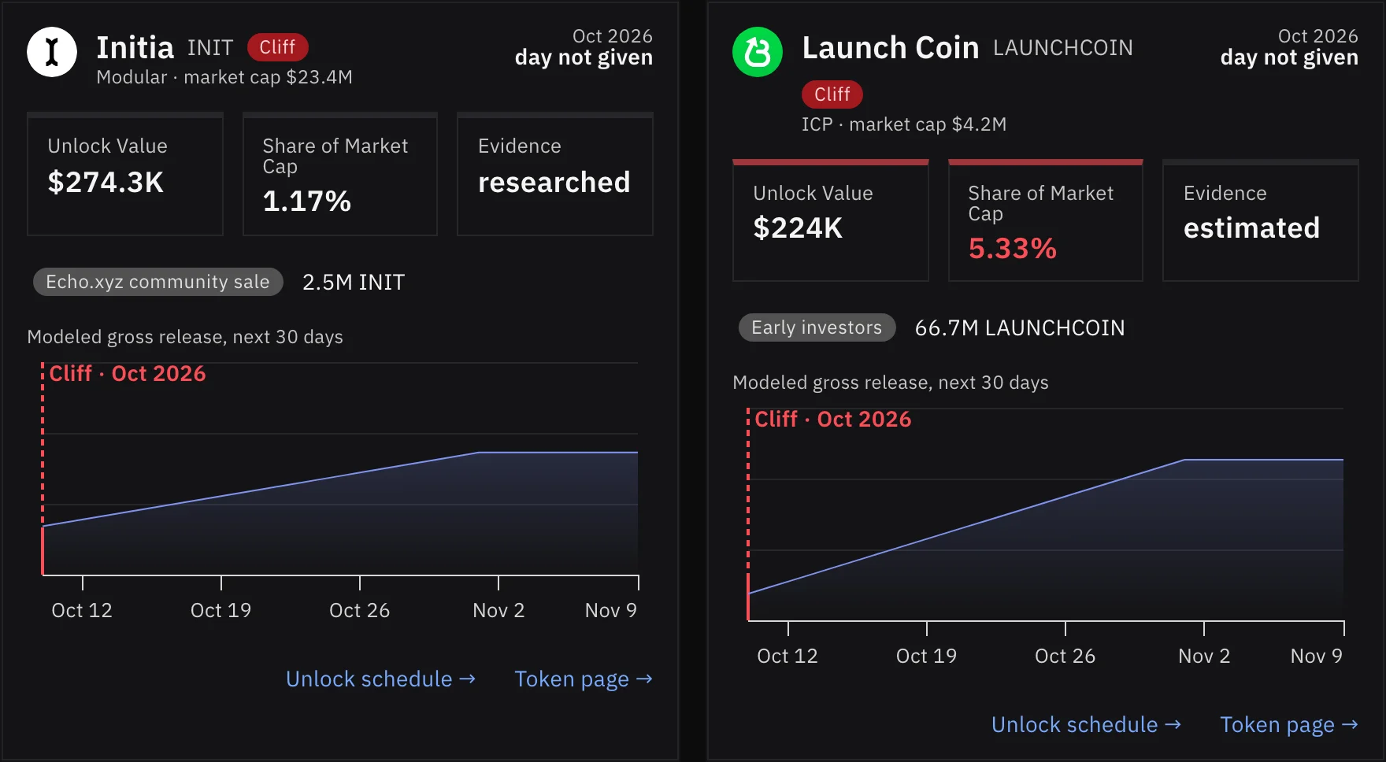Click the Oct 19 axis label on Initia chart
The width and height of the screenshot is (1386, 762).
220,610
